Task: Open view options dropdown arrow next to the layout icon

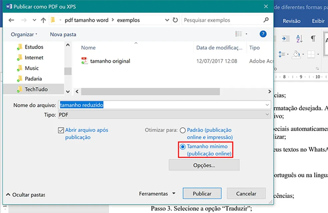Action: [246, 34]
